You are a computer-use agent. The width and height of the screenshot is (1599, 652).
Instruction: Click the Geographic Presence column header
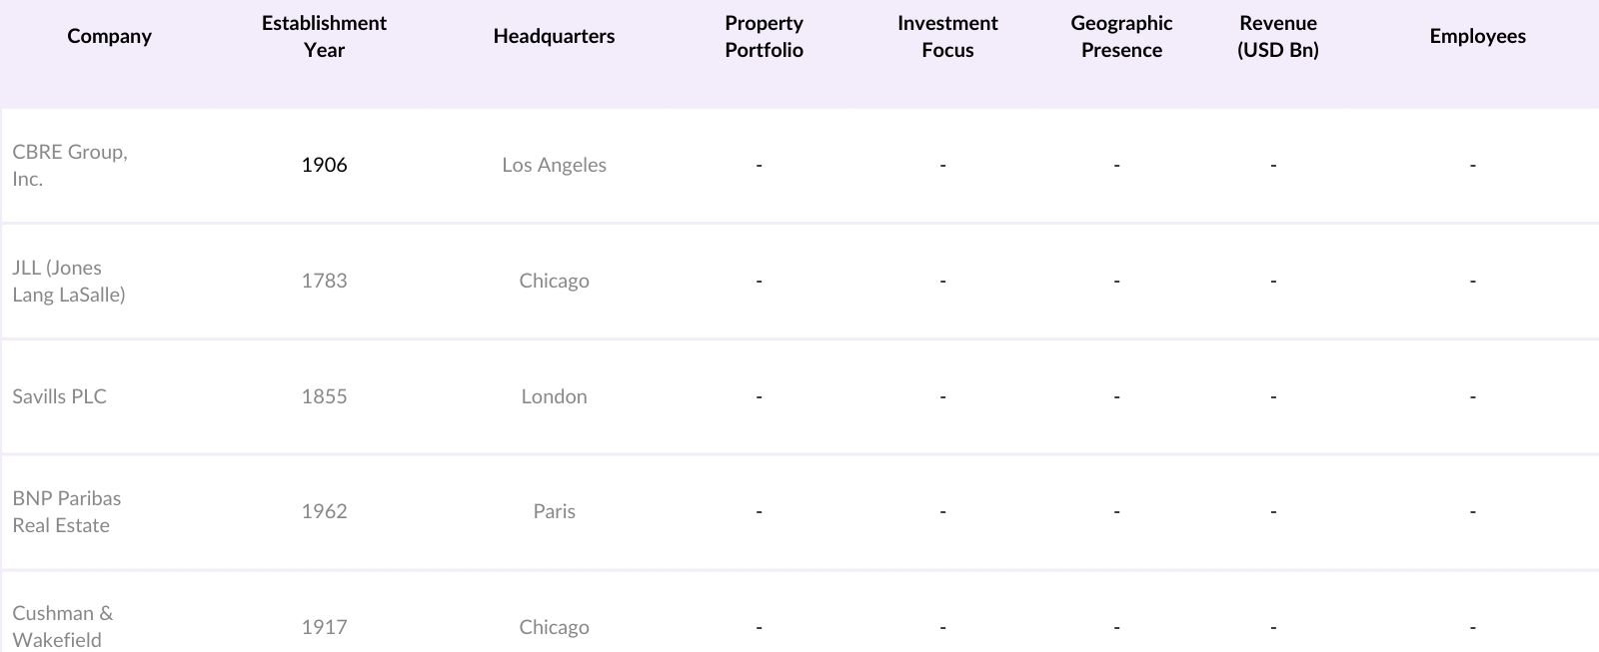[1121, 36]
